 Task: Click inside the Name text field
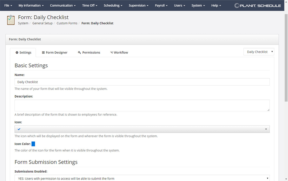point(142,82)
